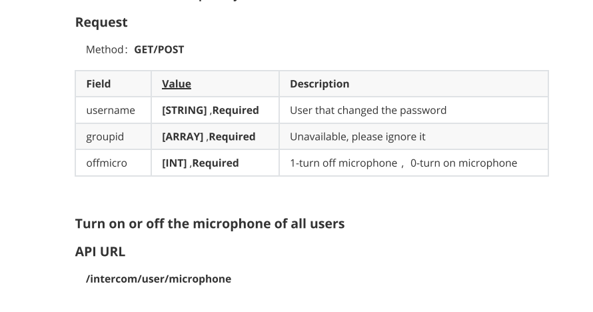Click the Description column header
Screen dimensions: 593x312
click(x=320, y=83)
